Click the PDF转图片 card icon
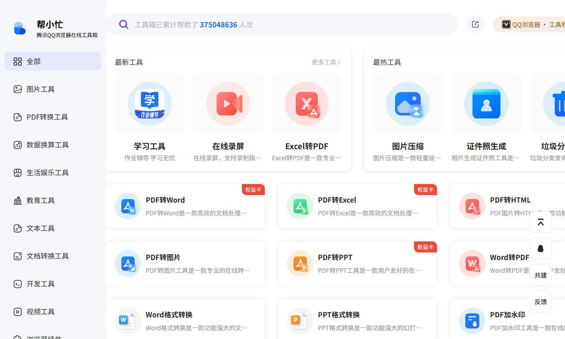Viewport: 565px width, 339px height. pos(128,264)
